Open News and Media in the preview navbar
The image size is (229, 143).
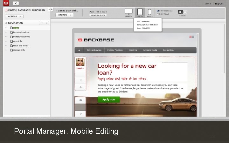click(x=150, y=50)
